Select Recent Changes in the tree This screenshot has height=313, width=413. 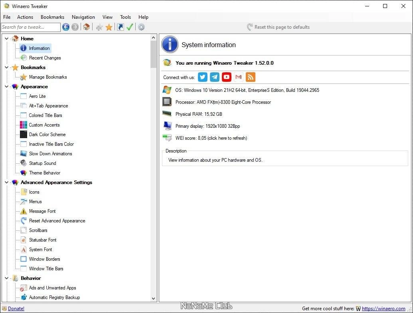(45, 58)
